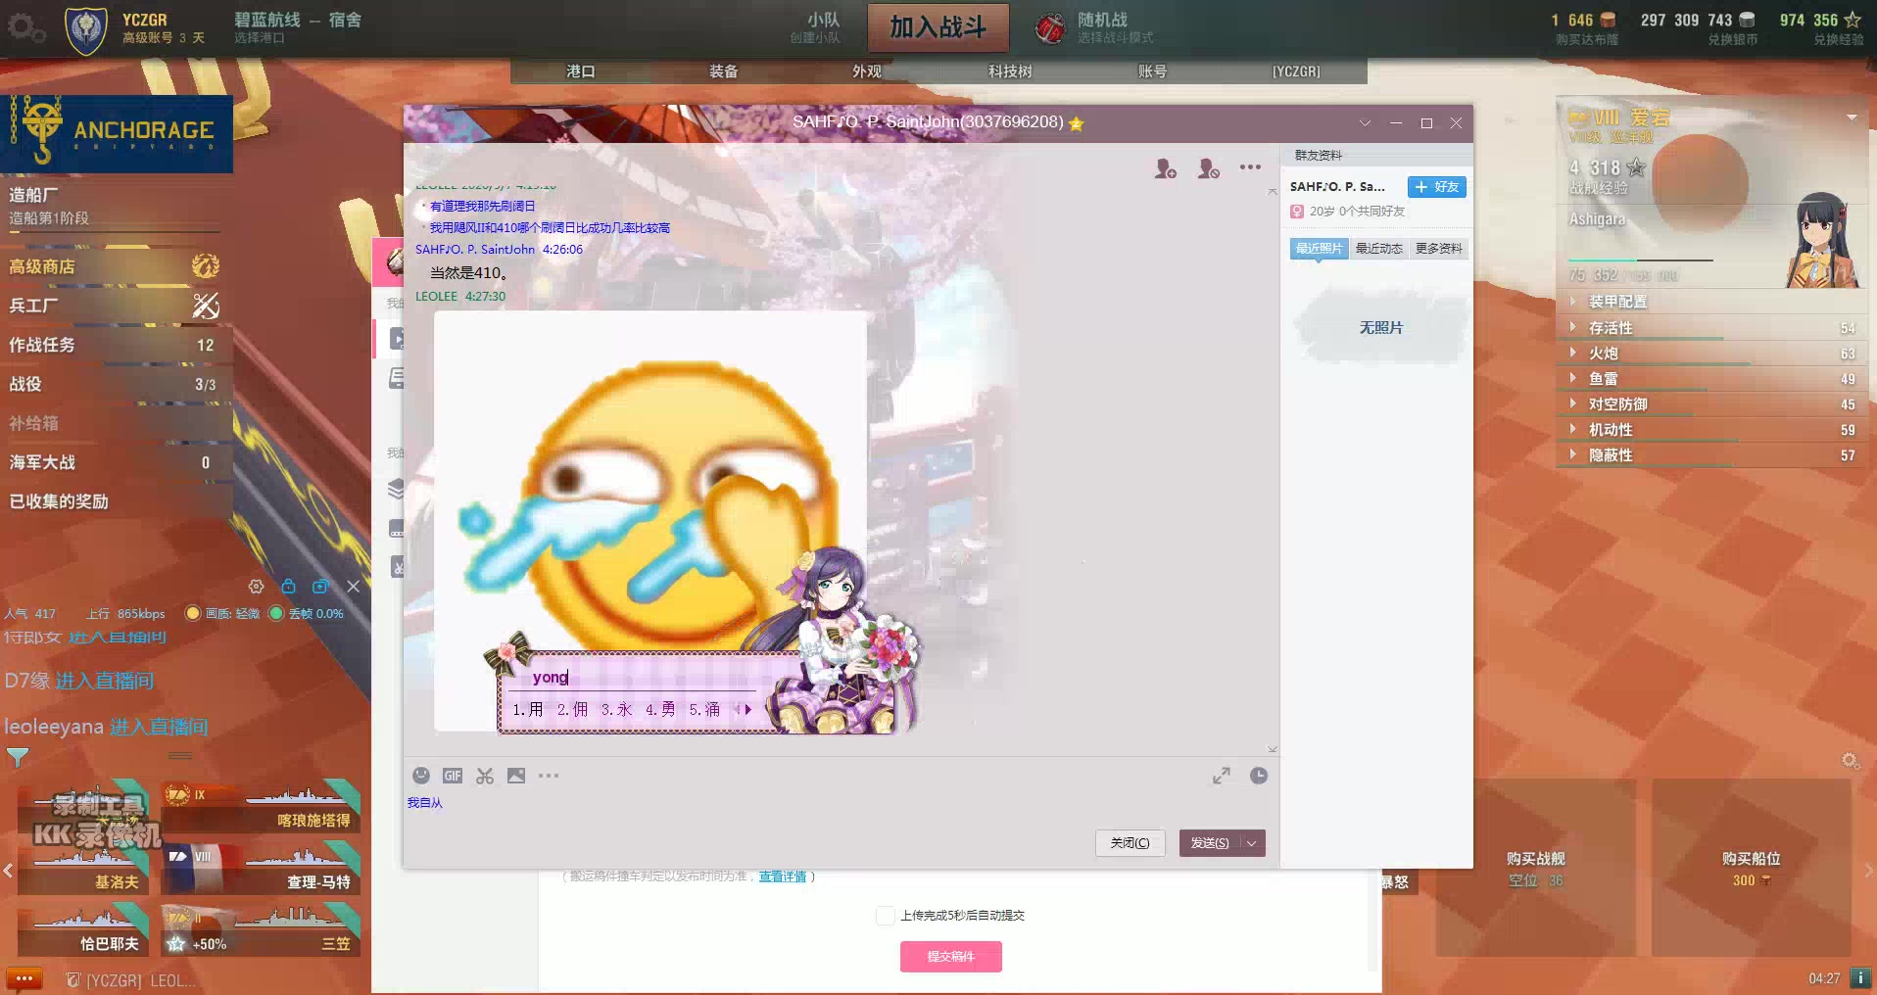Select the screenshot scissors tool

[x=485, y=776]
